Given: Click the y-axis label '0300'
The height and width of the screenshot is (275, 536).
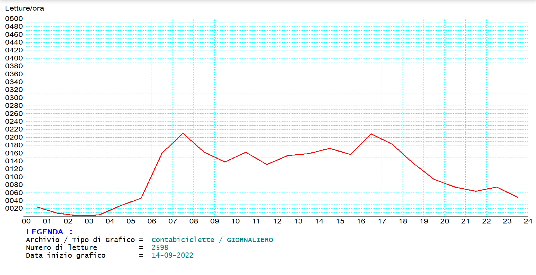Looking at the screenshot, I should click(x=14, y=98).
